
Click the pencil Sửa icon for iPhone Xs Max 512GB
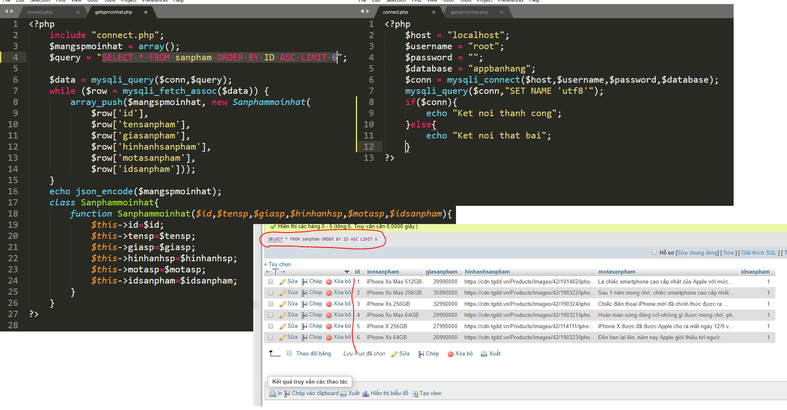click(x=283, y=282)
